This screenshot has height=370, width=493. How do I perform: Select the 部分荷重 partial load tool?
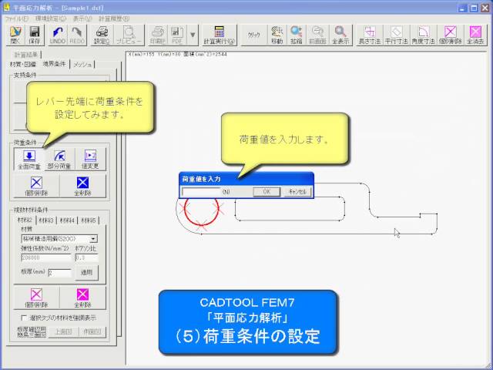click(59, 160)
